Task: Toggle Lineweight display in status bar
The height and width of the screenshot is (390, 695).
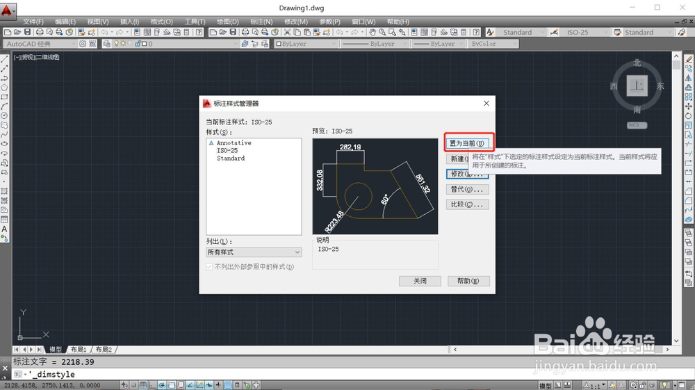Action: [218, 385]
